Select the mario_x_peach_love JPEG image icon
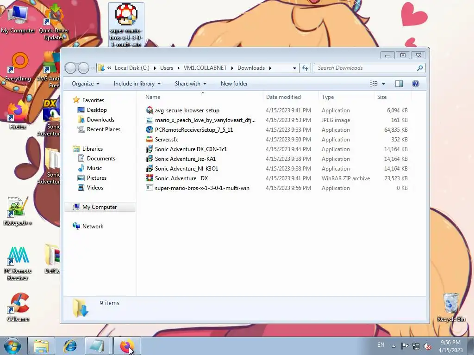The image size is (474, 355). [150, 120]
